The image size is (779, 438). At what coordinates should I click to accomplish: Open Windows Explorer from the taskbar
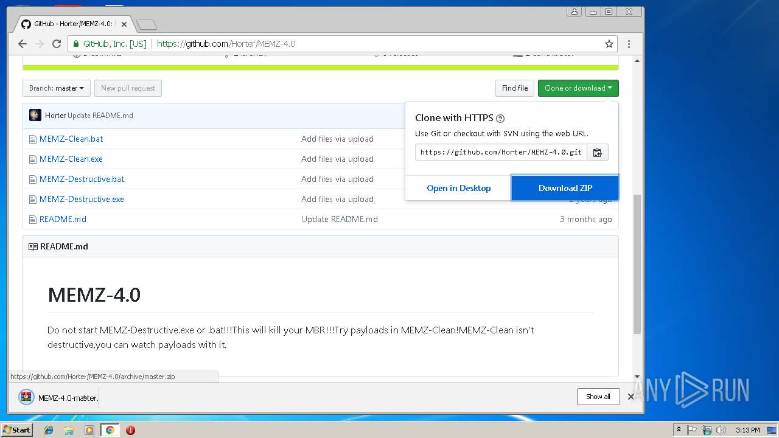69,430
